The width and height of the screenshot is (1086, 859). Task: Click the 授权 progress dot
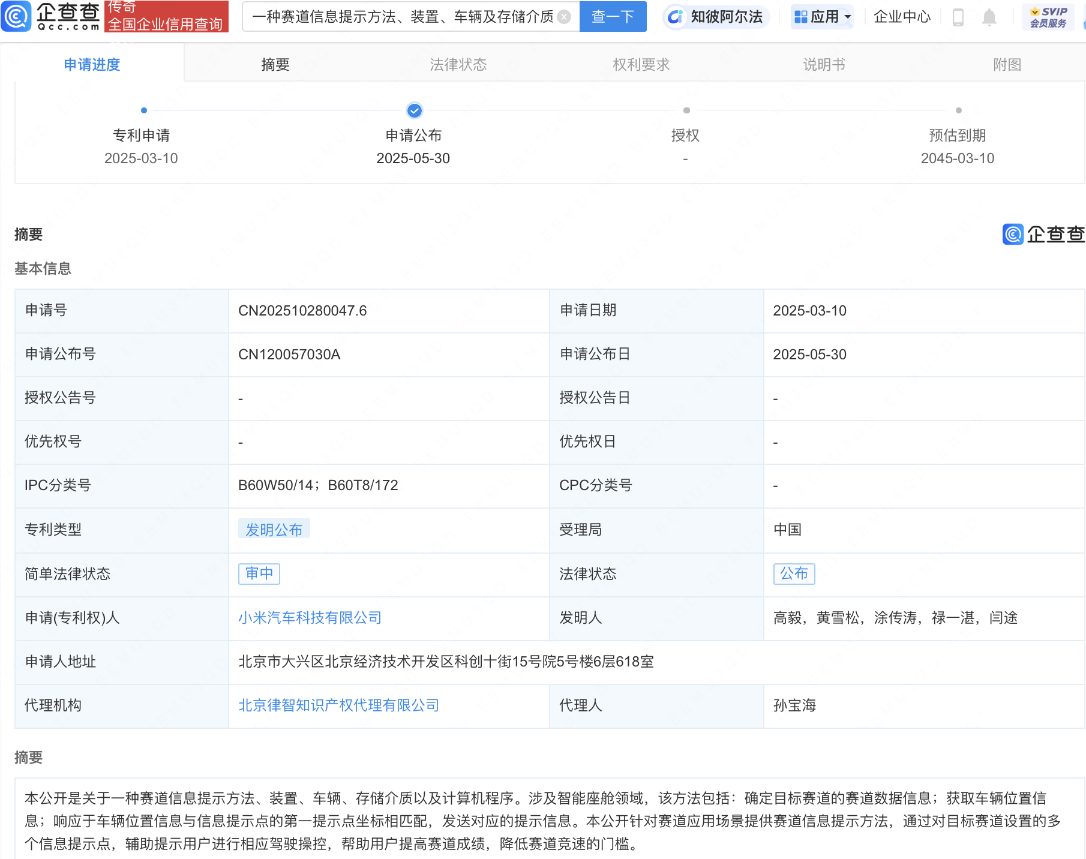(686, 110)
